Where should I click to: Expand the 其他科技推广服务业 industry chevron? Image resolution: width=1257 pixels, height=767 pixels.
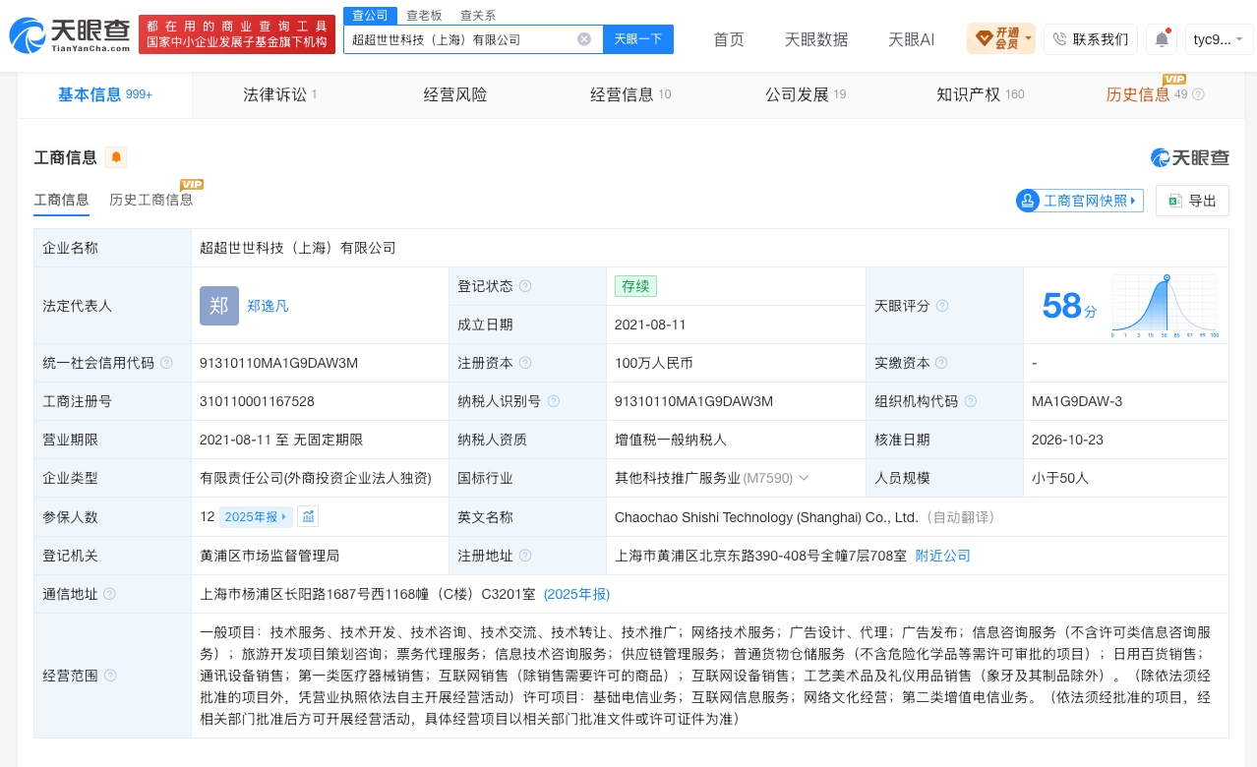click(x=804, y=478)
